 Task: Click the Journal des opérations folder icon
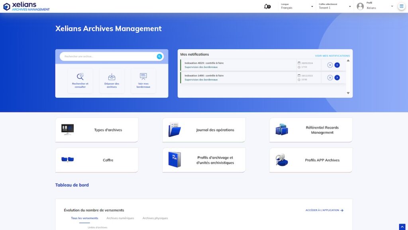(175, 130)
